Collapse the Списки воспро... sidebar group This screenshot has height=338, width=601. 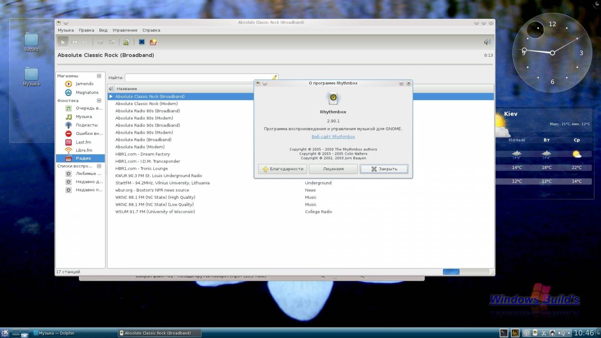99,166
